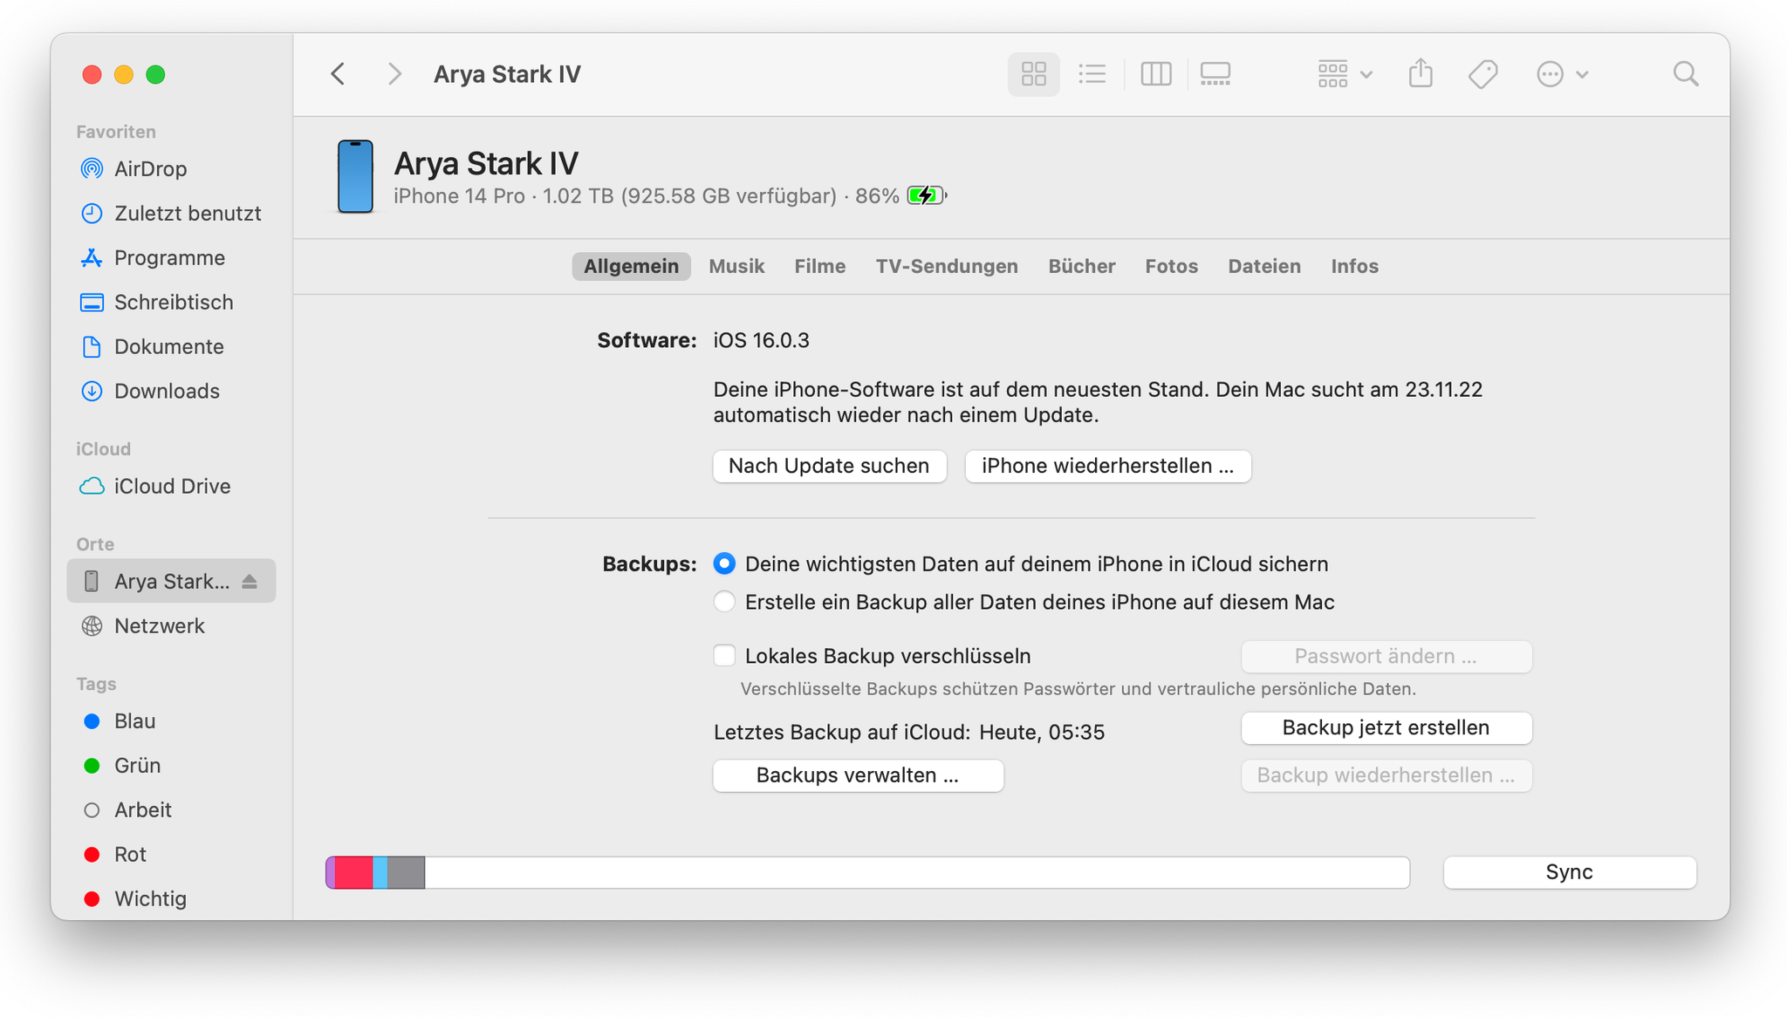Switch to column view
The image size is (1787, 1017).
click(x=1155, y=74)
